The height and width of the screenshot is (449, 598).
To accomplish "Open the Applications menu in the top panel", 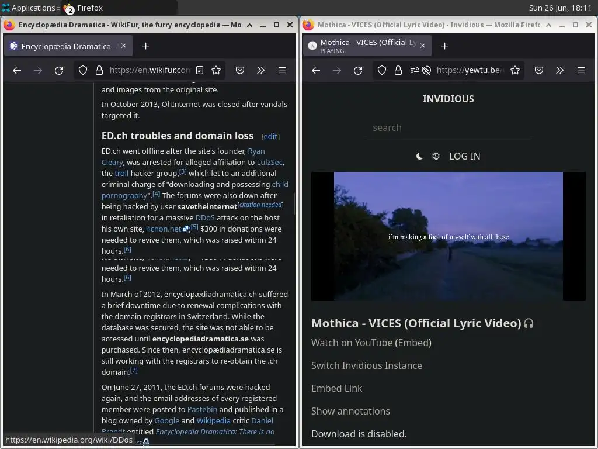I will tap(29, 8).
